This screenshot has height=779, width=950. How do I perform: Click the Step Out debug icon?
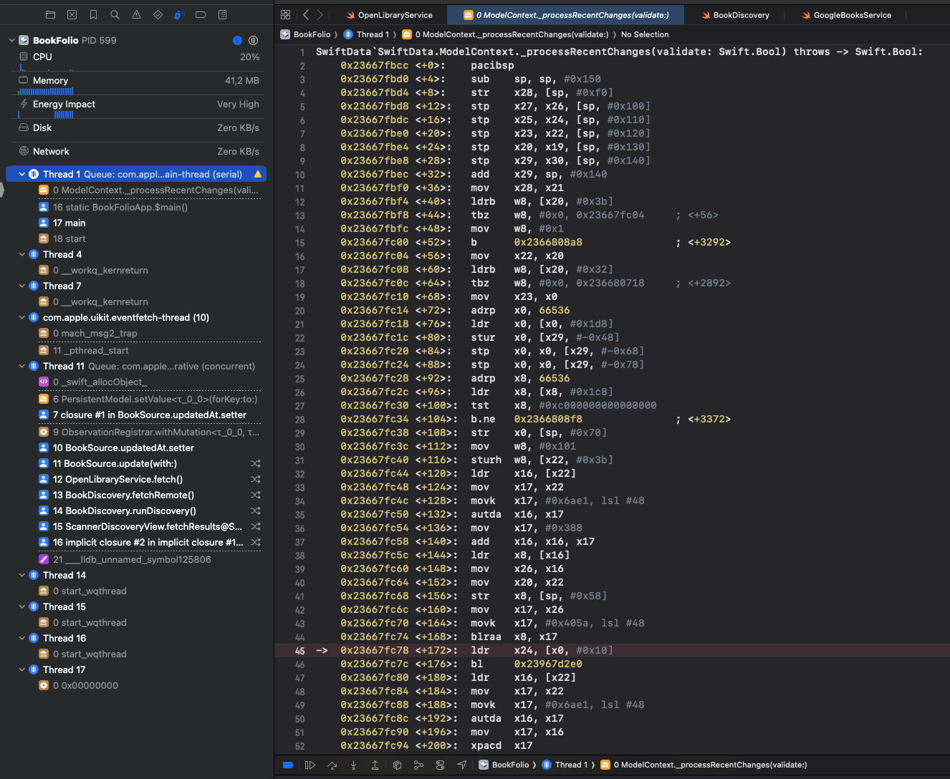tap(375, 765)
